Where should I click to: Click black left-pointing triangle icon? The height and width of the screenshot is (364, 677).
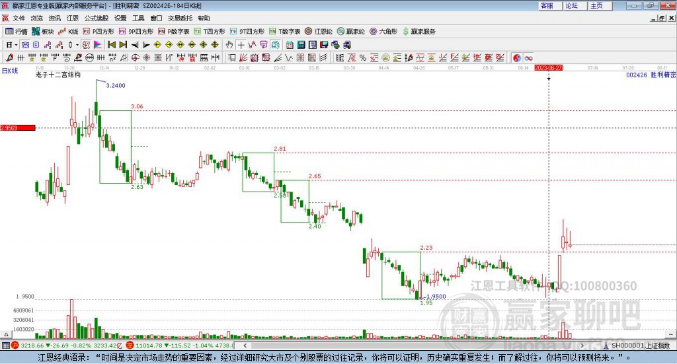pos(134,45)
